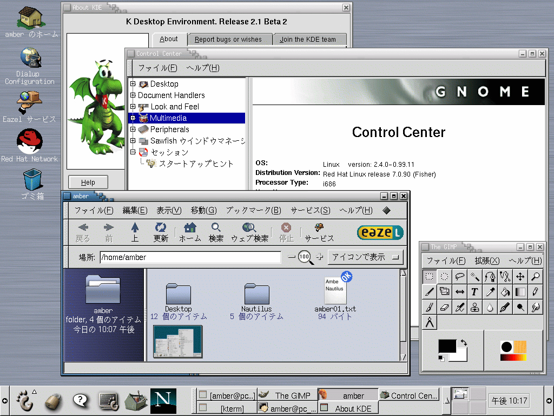Select the flip tool in GIMP
Viewport: 554px width, 416px height.
tap(460, 292)
